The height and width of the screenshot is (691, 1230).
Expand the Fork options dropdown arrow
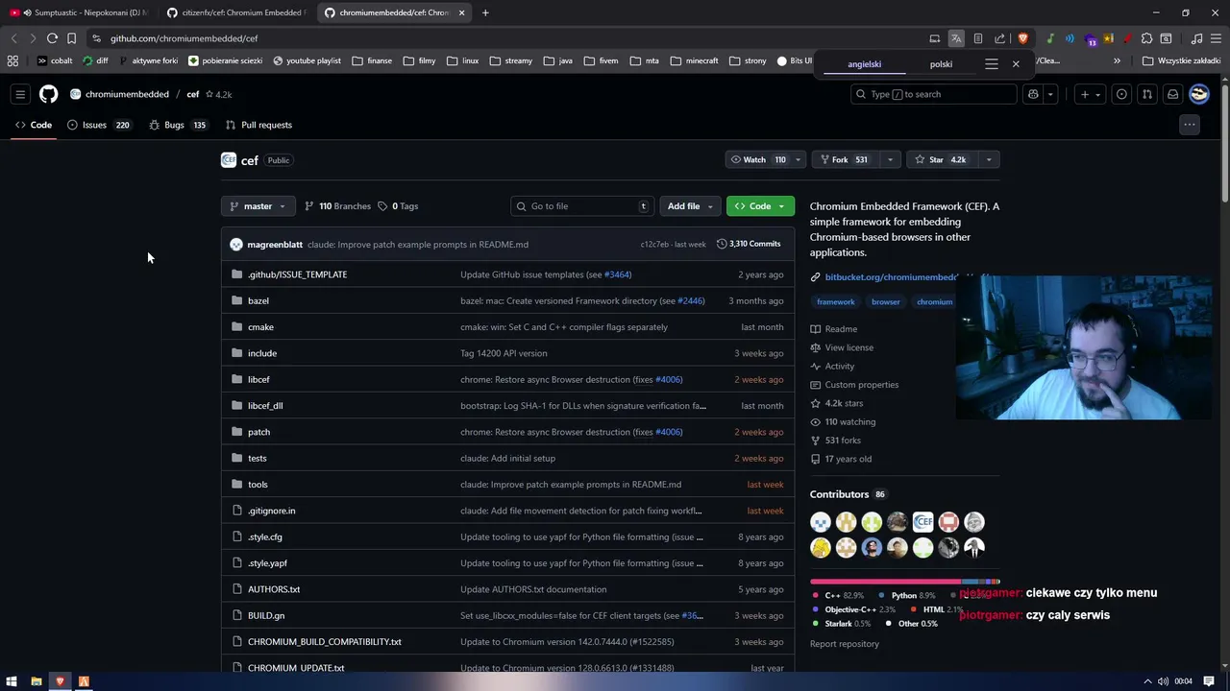(890, 159)
